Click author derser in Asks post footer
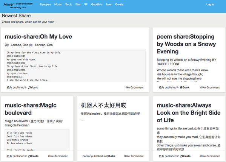This screenshot has height=162, width=226. pyautogui.click(x=86, y=156)
